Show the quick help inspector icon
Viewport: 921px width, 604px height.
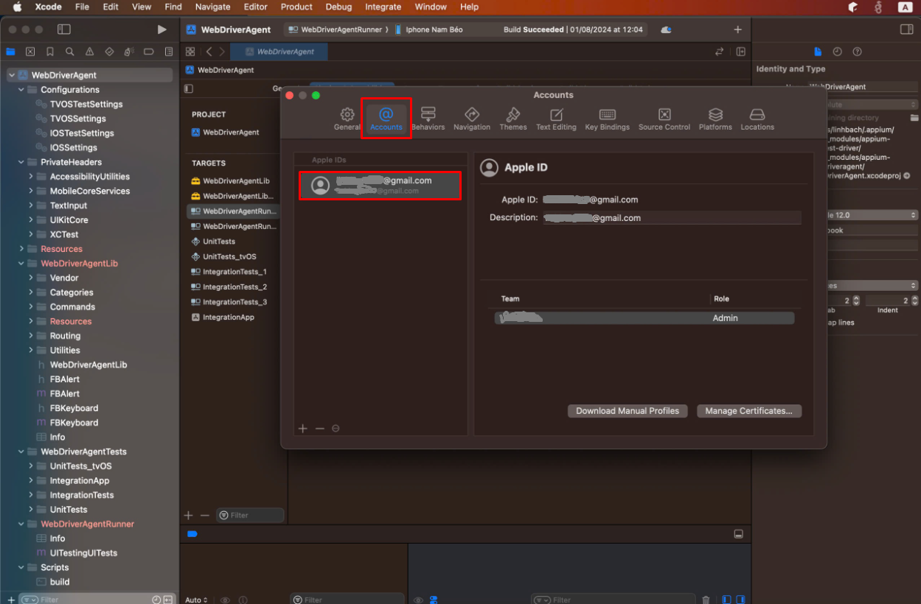(x=858, y=52)
